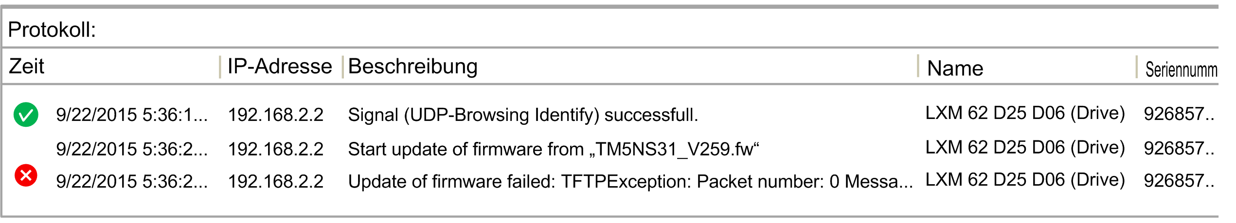Click IP address in the failed update row
The width and height of the screenshot is (1236, 223).
276,182
